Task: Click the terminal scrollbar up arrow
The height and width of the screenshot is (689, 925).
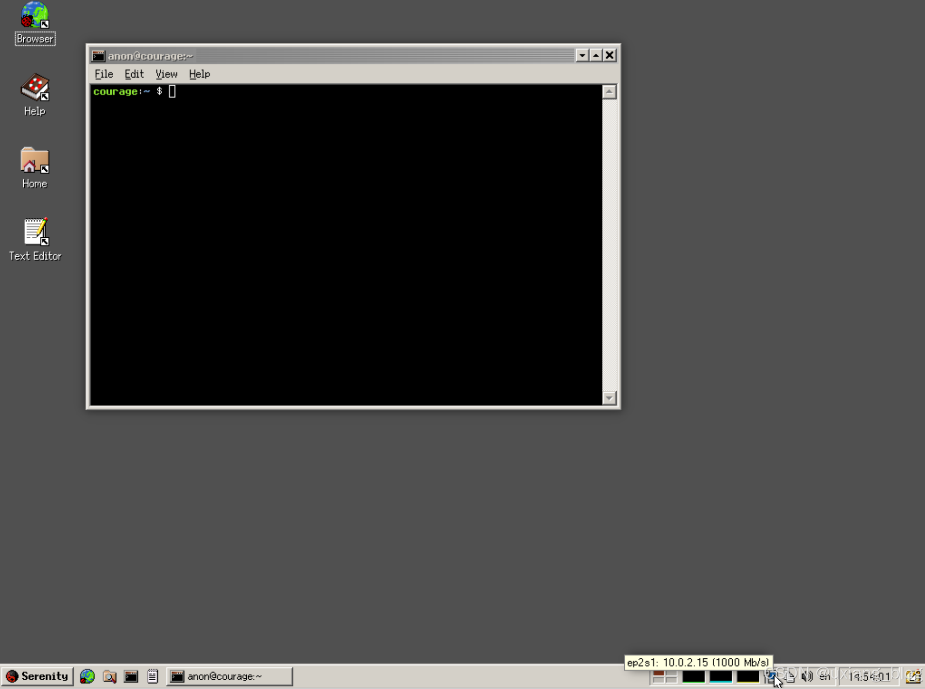Action: 609,92
